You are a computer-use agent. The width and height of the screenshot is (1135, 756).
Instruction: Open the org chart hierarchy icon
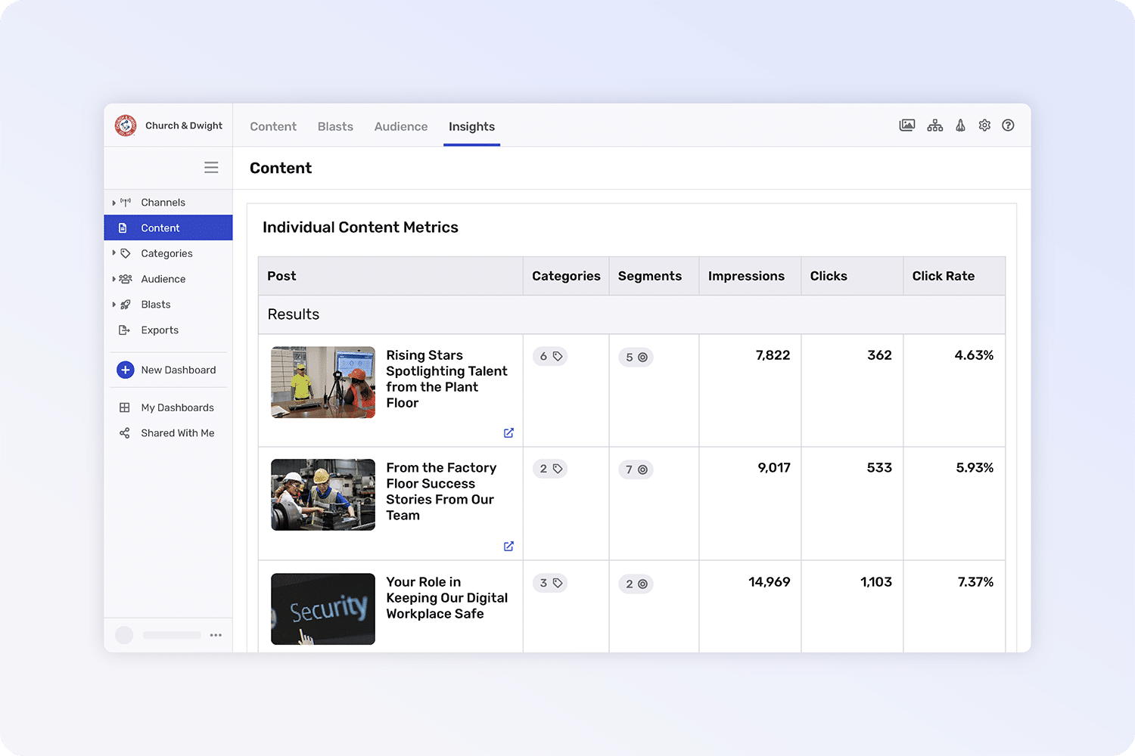[x=935, y=125]
